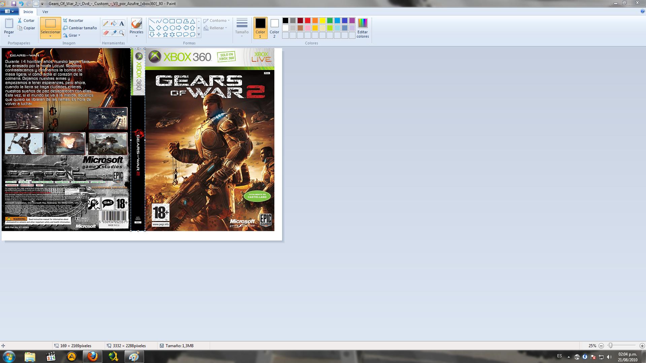This screenshot has width=646, height=363.
Task: Switch to the Ver ribbon tab
Action: [x=45, y=12]
